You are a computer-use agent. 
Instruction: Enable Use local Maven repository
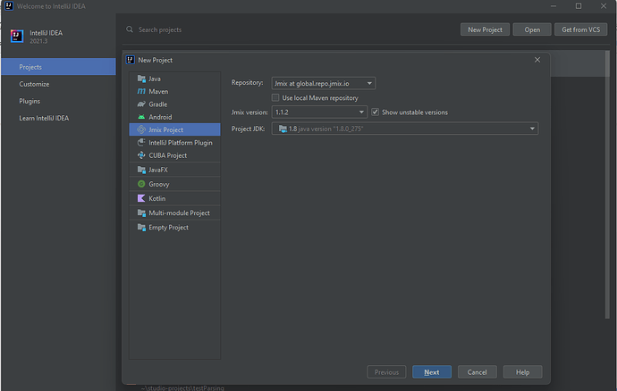pyautogui.click(x=275, y=97)
